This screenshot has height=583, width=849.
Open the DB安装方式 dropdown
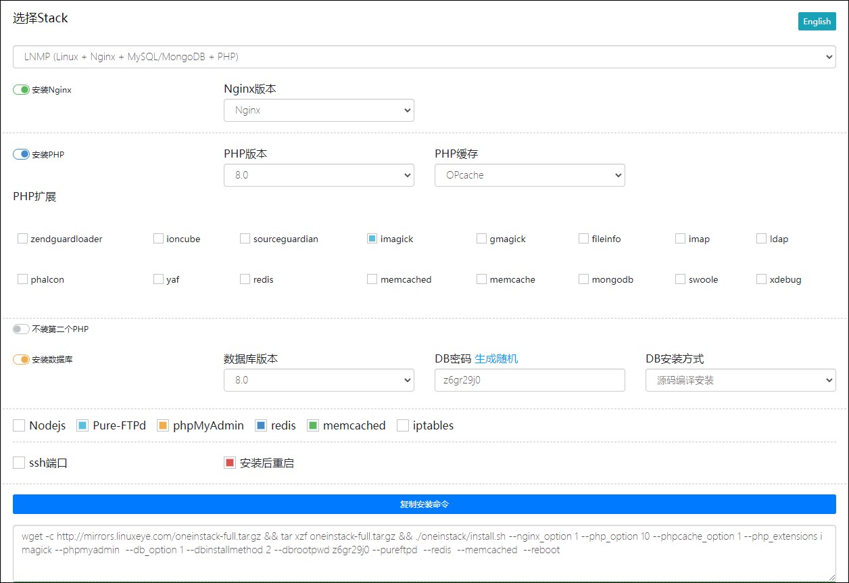click(740, 380)
